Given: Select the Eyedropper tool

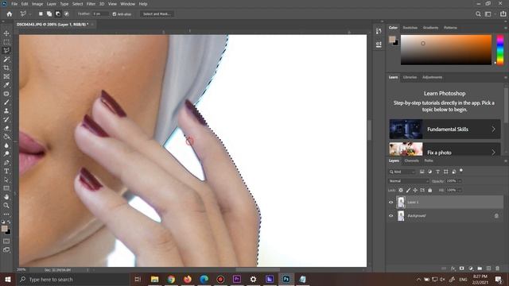Looking at the screenshot, I should pos(6,85).
